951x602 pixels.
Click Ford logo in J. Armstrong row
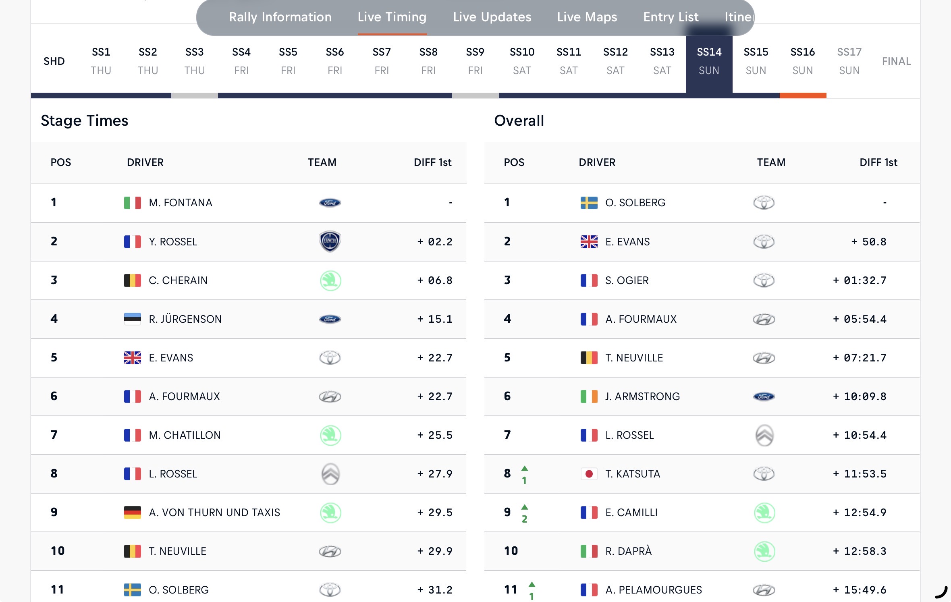(764, 396)
